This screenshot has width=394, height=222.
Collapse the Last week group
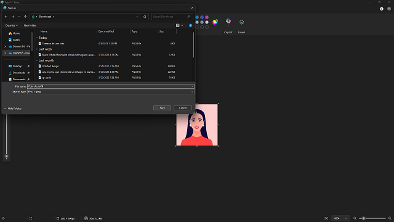(x=37, y=49)
